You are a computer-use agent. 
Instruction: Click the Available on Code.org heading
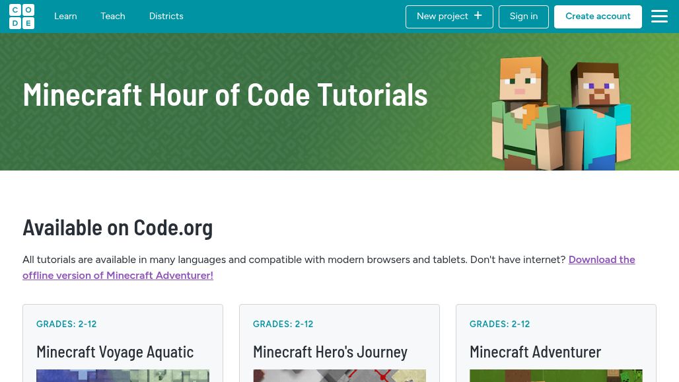tap(118, 227)
